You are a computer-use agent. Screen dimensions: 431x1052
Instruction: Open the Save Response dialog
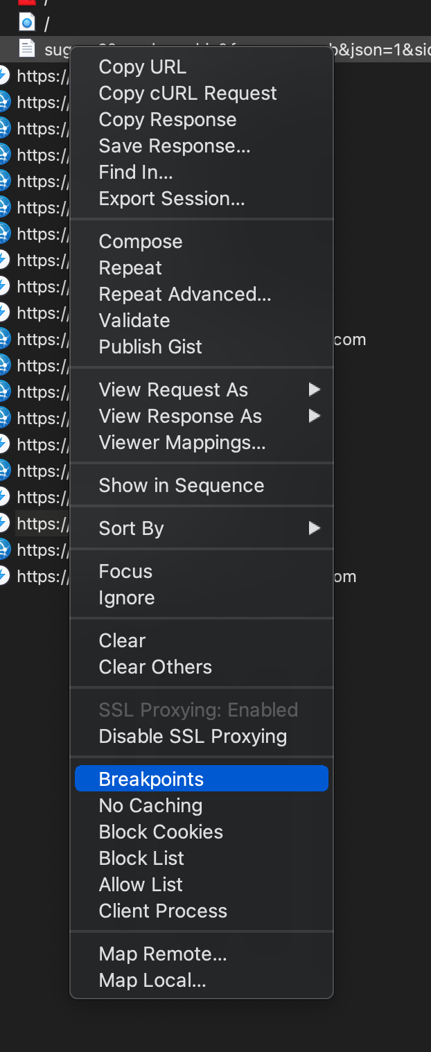[175, 146]
